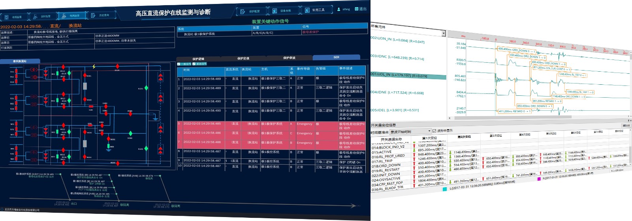The width and height of the screenshot is (632, 221).
Task: Open the 设备台账 device ledger icon
Action: click(x=275, y=11)
